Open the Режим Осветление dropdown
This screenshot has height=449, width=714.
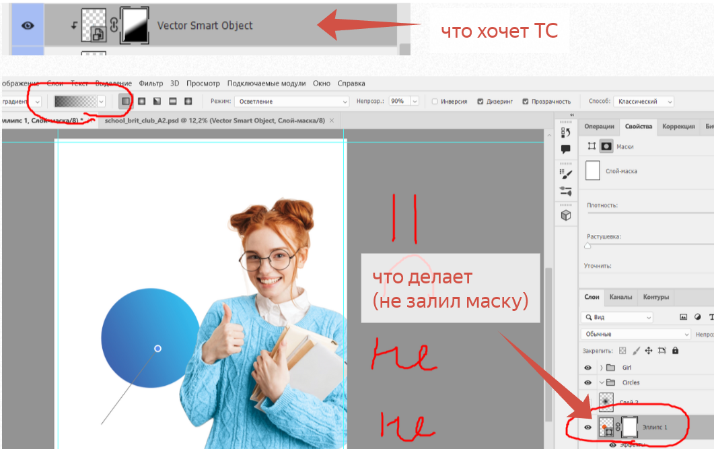pos(292,102)
